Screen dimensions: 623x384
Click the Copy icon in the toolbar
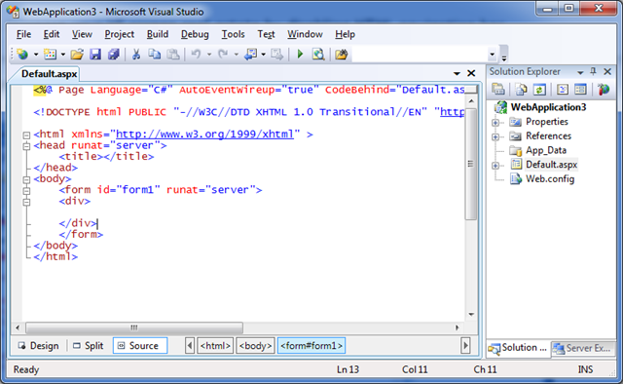[x=154, y=55]
